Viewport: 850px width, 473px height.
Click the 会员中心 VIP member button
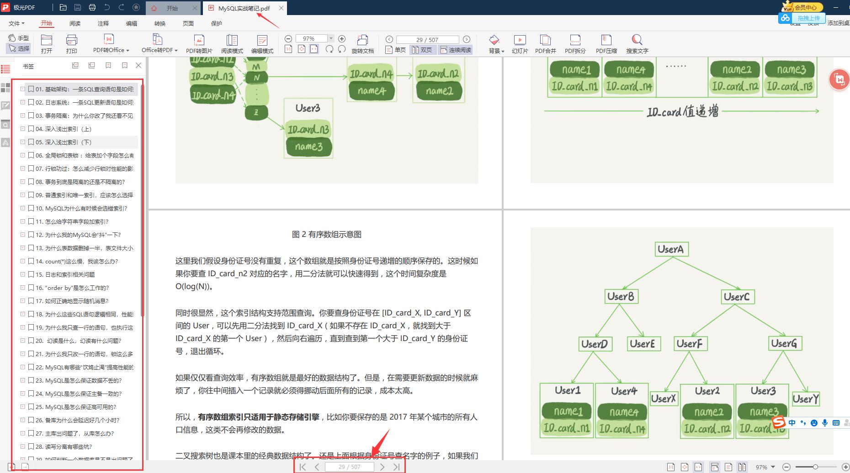(x=802, y=7)
